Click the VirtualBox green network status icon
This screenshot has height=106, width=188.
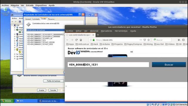pos(171,105)
